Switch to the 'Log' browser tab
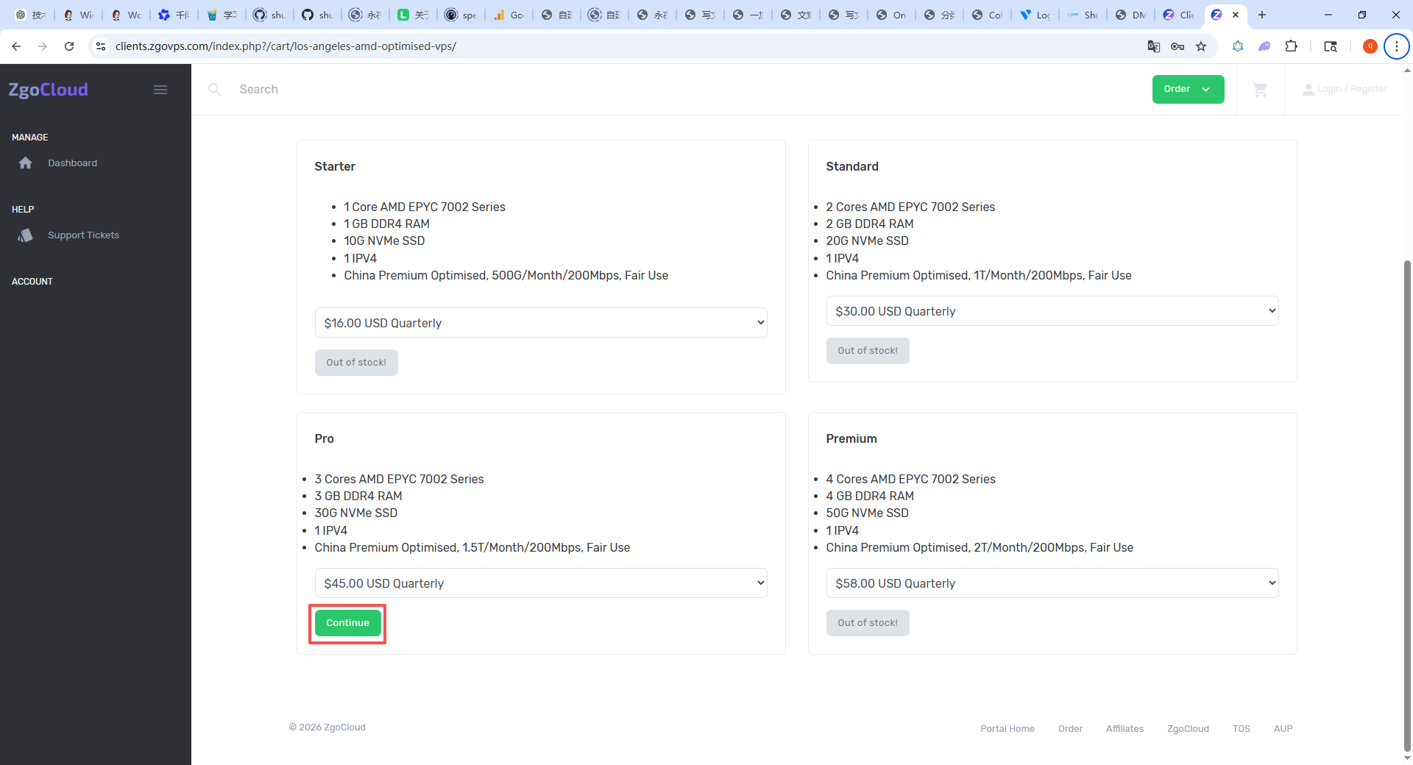 (x=1035, y=15)
